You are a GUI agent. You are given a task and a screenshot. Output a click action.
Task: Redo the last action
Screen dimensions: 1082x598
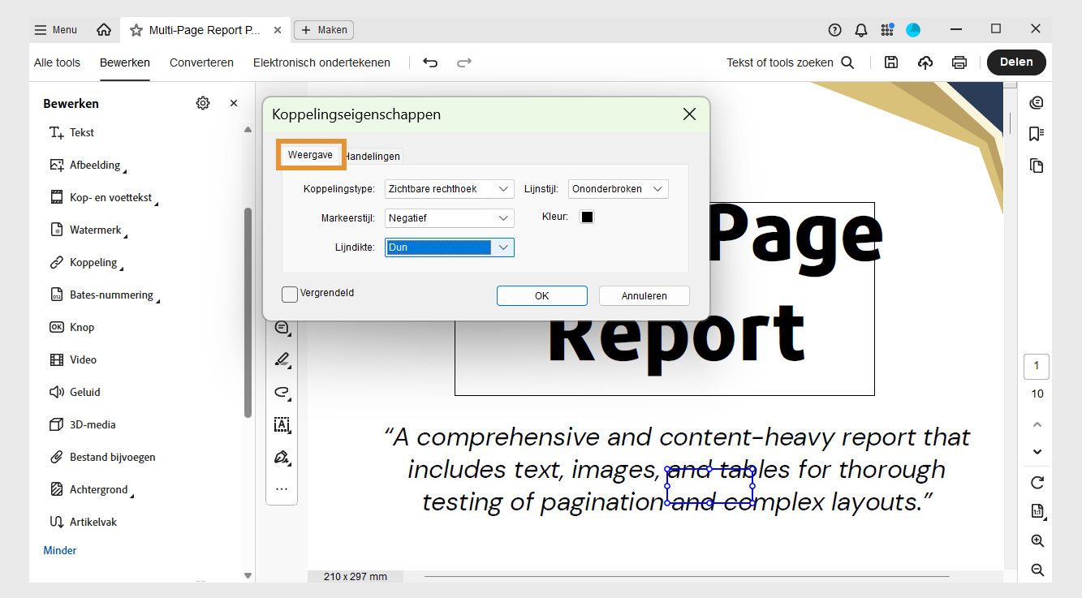tap(464, 62)
